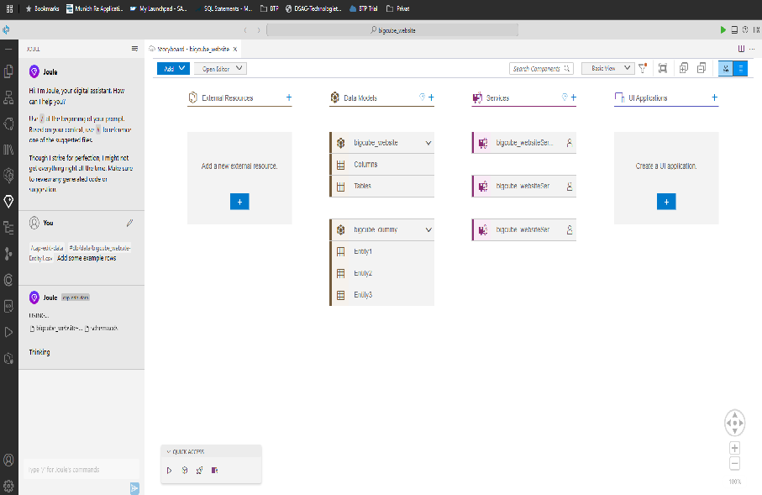Send message with Joule send arrow
The image size is (762, 495).
134,487
